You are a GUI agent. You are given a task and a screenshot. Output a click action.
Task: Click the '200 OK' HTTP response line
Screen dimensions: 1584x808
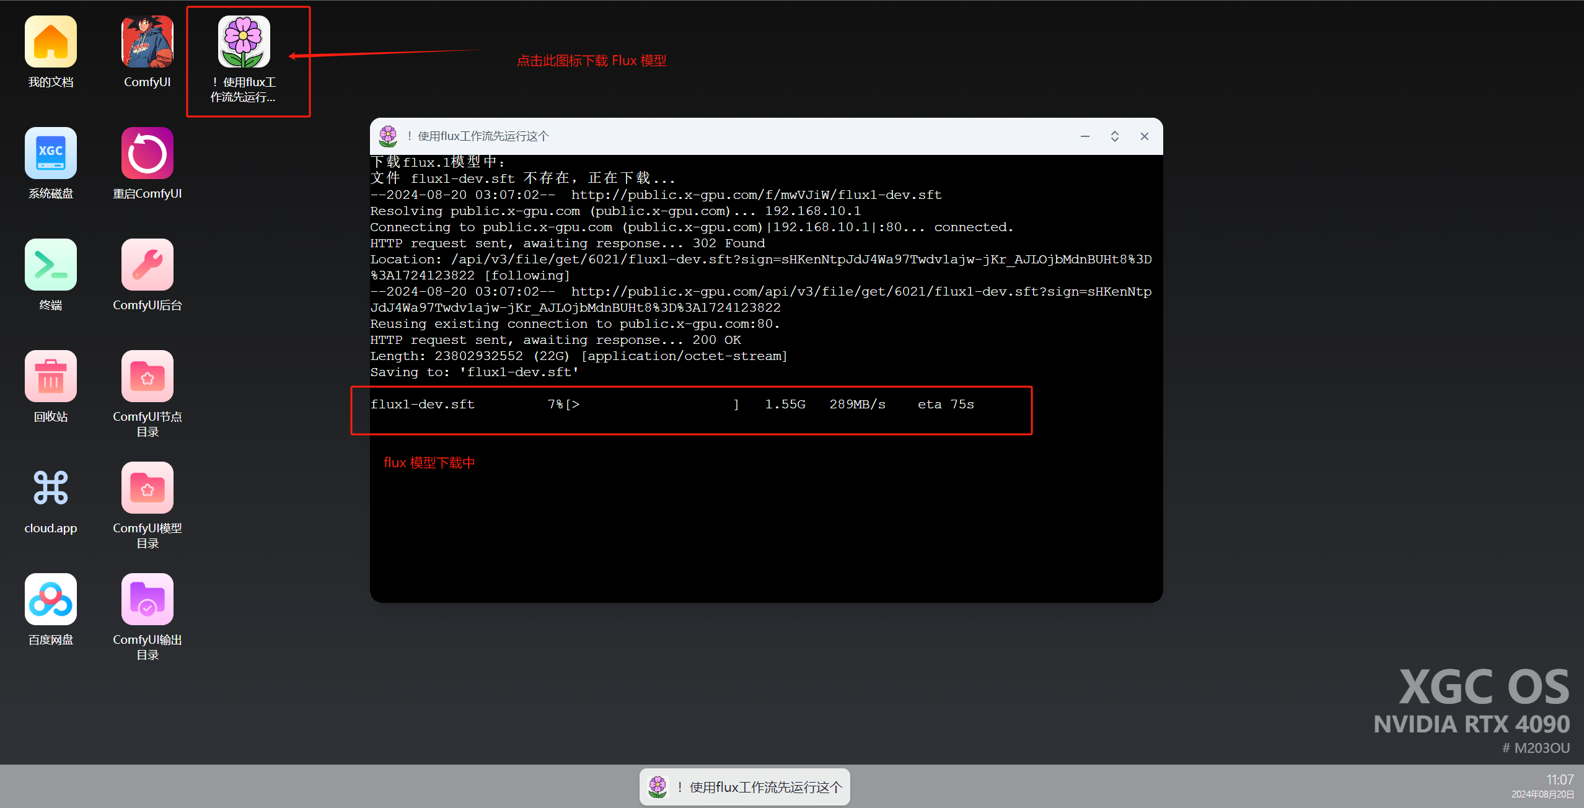point(556,340)
